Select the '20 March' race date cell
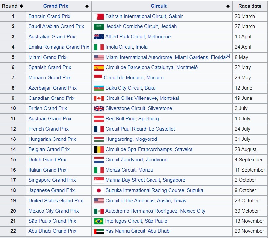 click(250, 16)
